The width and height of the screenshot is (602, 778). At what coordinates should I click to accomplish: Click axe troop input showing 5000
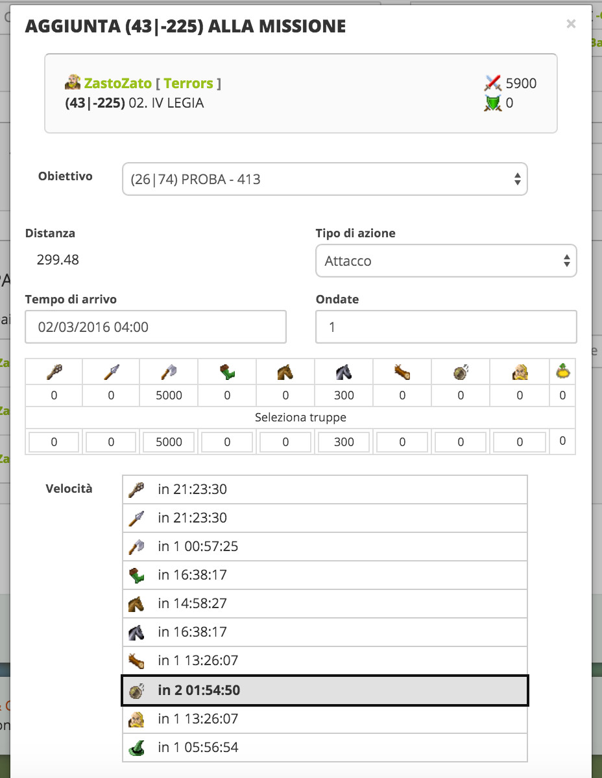click(x=169, y=442)
